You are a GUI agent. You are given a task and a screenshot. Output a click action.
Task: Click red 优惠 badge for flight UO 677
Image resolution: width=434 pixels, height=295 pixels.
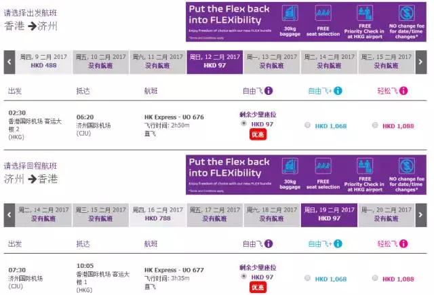click(258, 288)
